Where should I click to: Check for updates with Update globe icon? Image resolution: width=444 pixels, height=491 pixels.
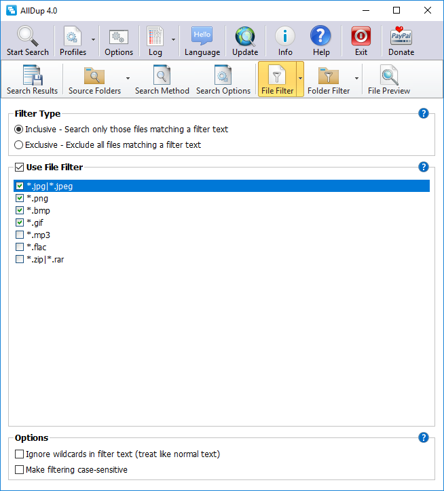click(x=245, y=37)
